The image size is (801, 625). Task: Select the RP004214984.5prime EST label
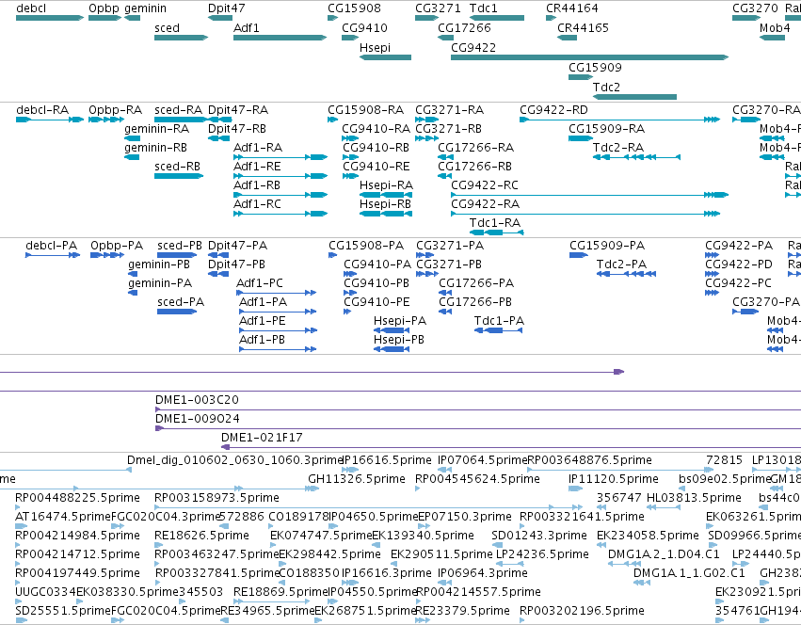[x=77, y=535]
